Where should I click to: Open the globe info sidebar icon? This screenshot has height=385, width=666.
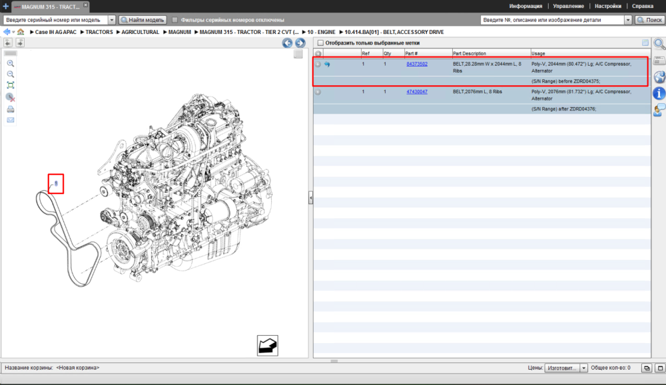tap(659, 76)
